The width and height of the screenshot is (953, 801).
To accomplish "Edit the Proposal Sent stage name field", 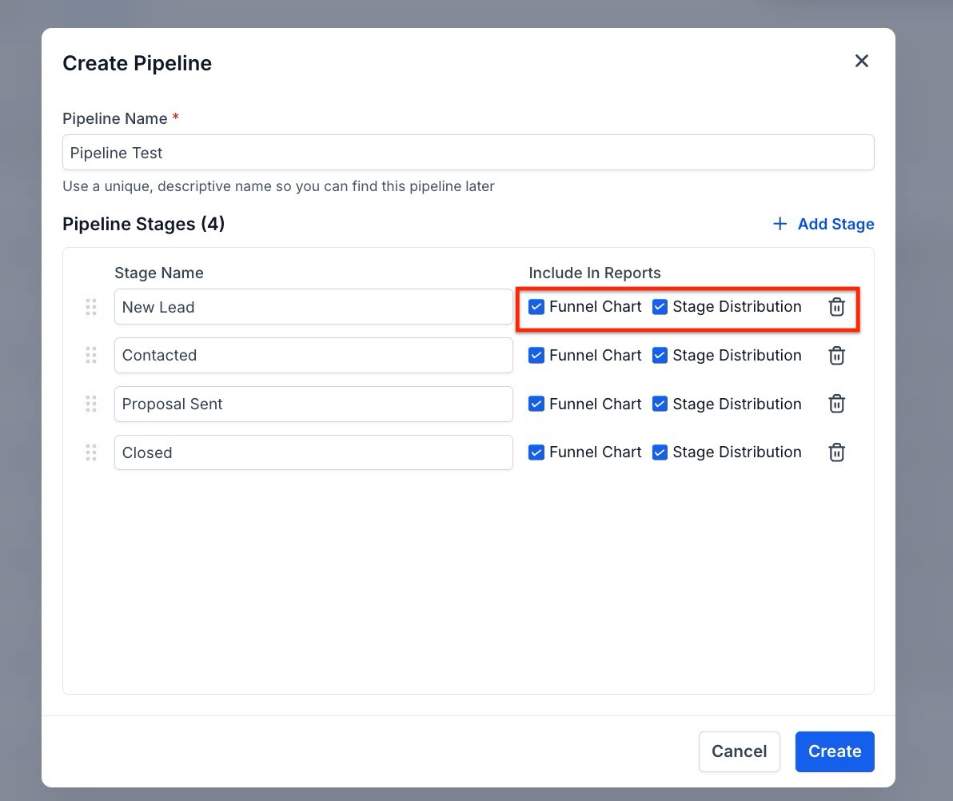I will [313, 404].
